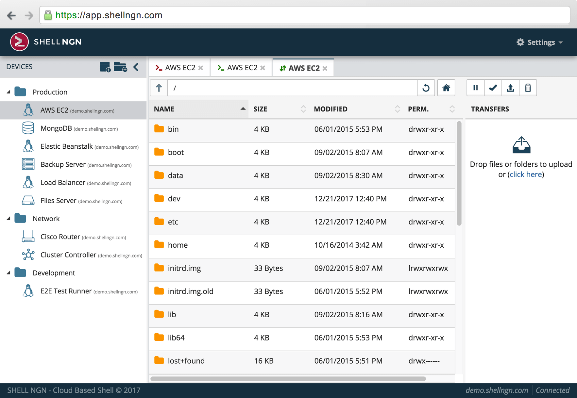Collapse the Development folder tree

point(8,273)
